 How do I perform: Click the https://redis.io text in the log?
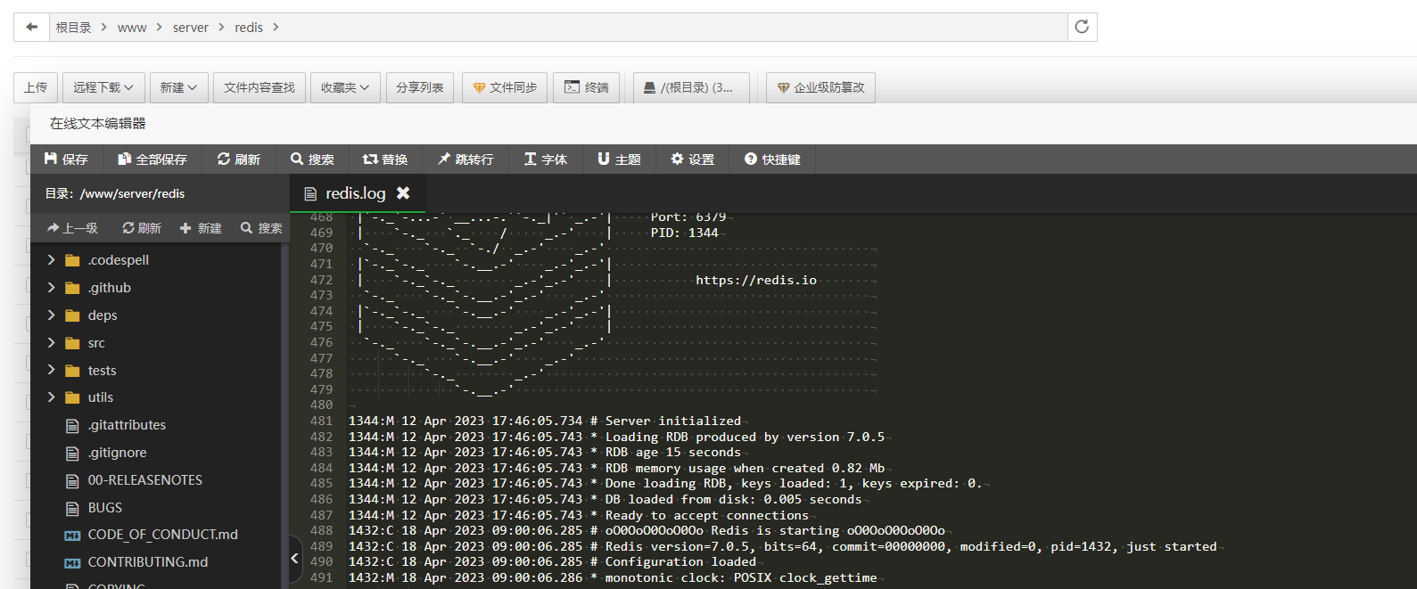(756, 280)
